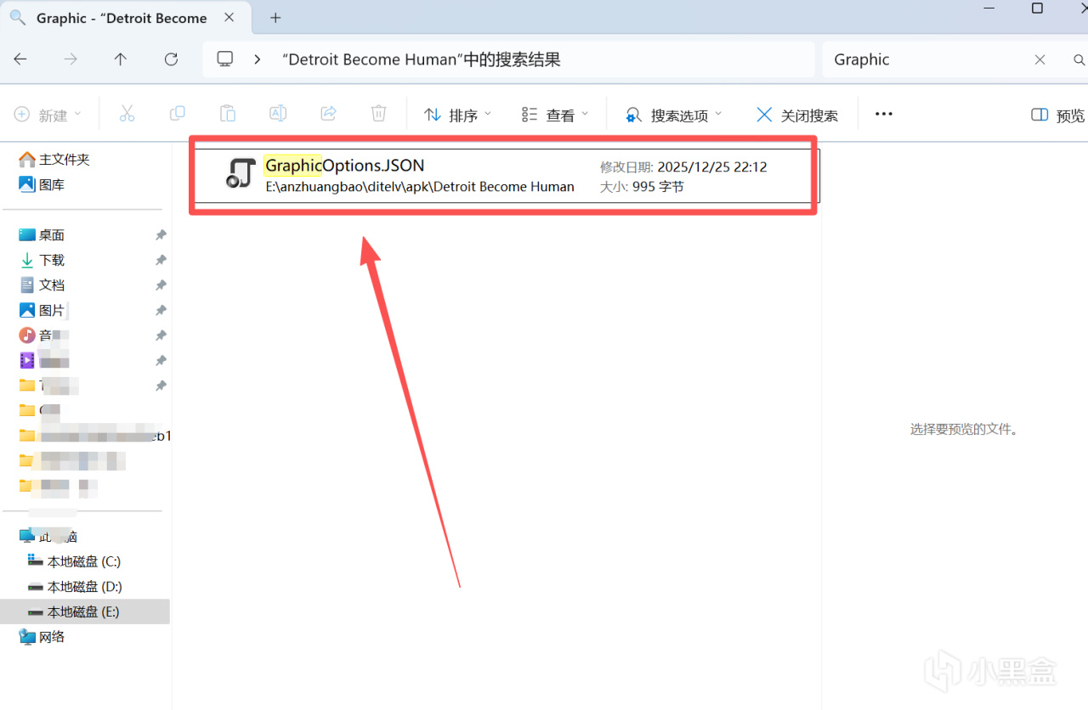Click the Graphic search input field

pyautogui.click(x=925, y=59)
